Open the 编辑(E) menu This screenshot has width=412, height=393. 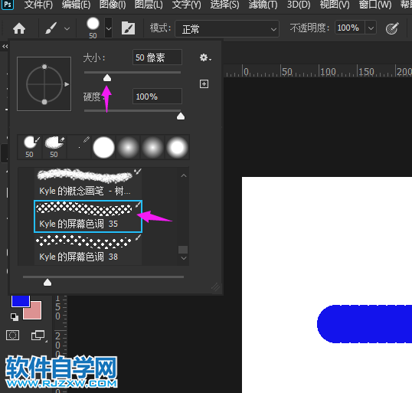pos(77,5)
